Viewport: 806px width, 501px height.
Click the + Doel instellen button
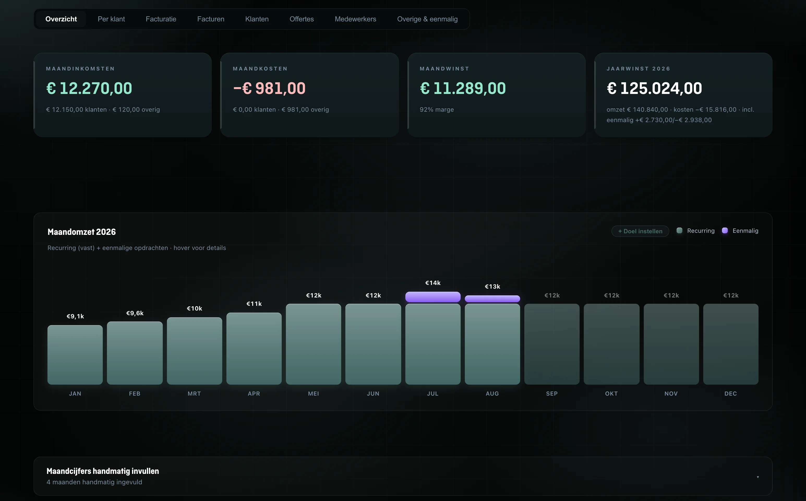[x=640, y=231]
